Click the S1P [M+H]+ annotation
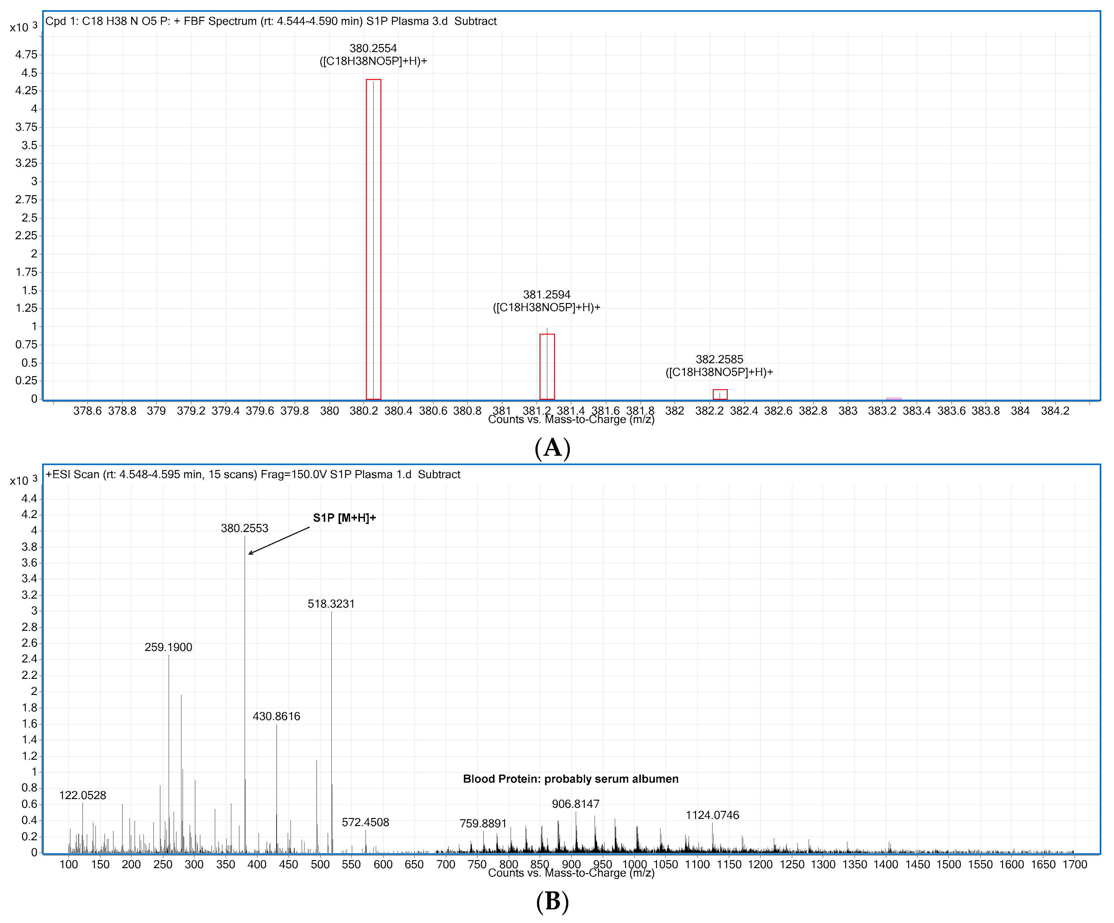Viewport: 1114px width, 923px height. pos(344,518)
